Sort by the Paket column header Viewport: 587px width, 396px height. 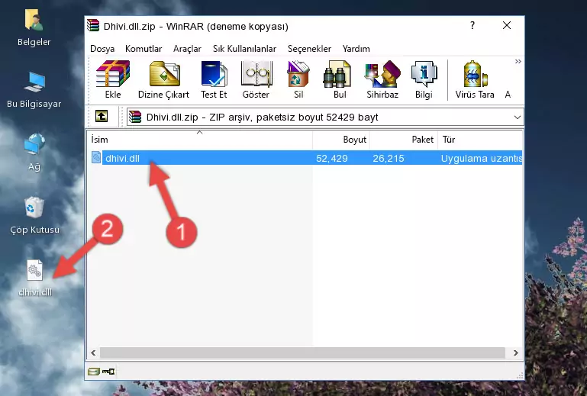(x=404, y=140)
